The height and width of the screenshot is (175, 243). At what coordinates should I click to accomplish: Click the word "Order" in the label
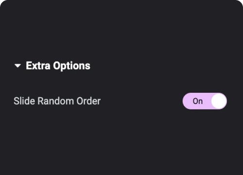point(88,101)
